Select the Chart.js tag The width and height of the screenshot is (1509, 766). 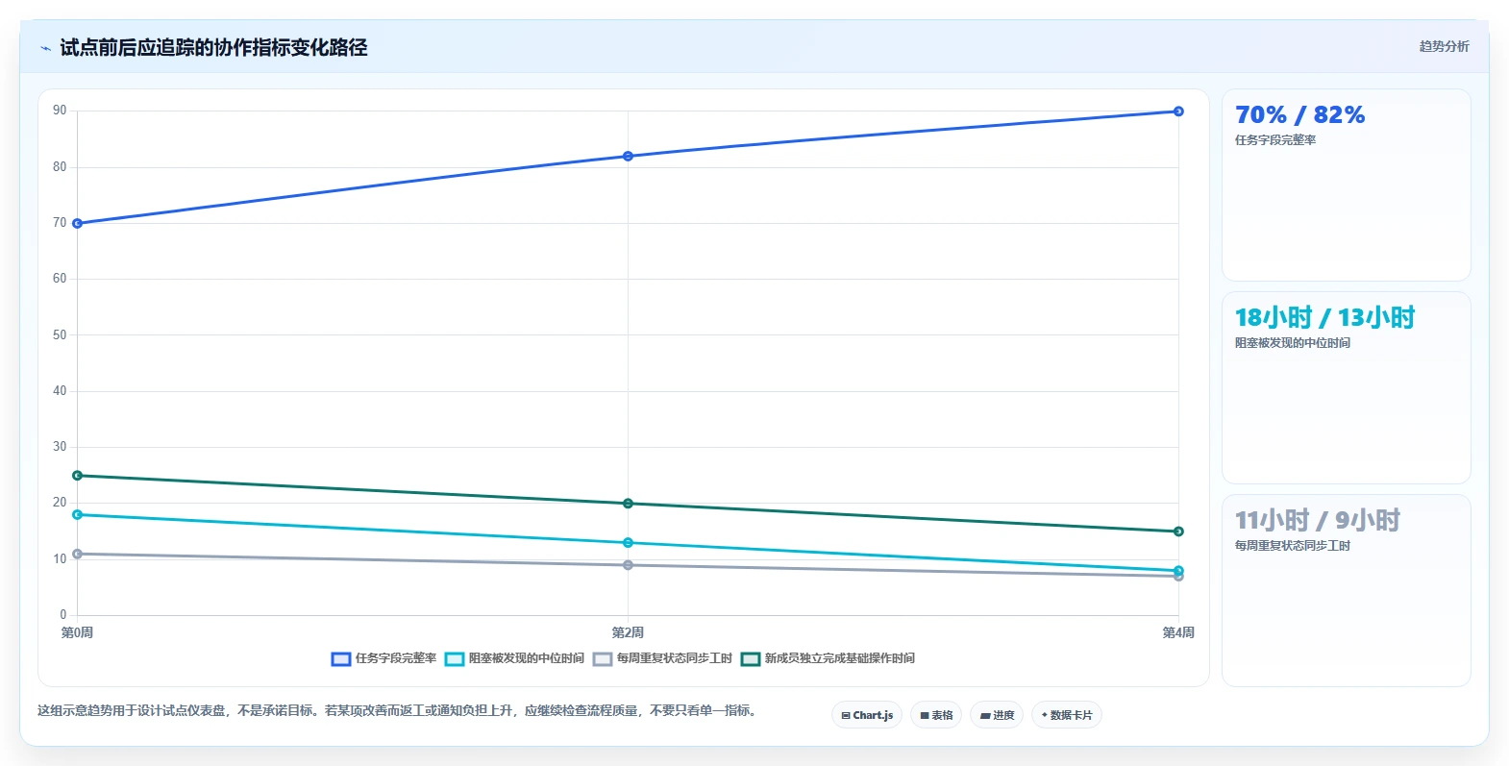point(867,715)
